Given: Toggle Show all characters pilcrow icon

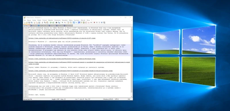Looking at the screenshot, I should coord(76,23).
